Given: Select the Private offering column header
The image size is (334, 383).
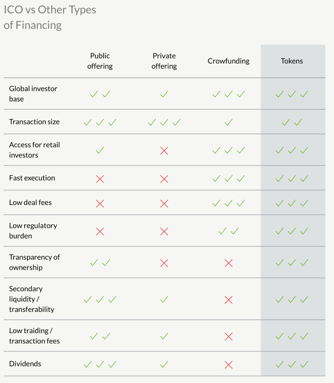Looking at the screenshot, I should [x=164, y=61].
